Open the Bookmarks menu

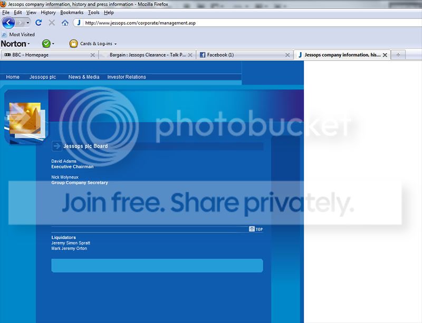(72, 12)
